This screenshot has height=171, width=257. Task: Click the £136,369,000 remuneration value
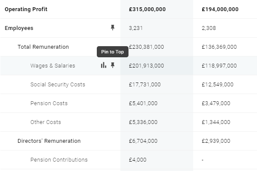click(x=219, y=47)
